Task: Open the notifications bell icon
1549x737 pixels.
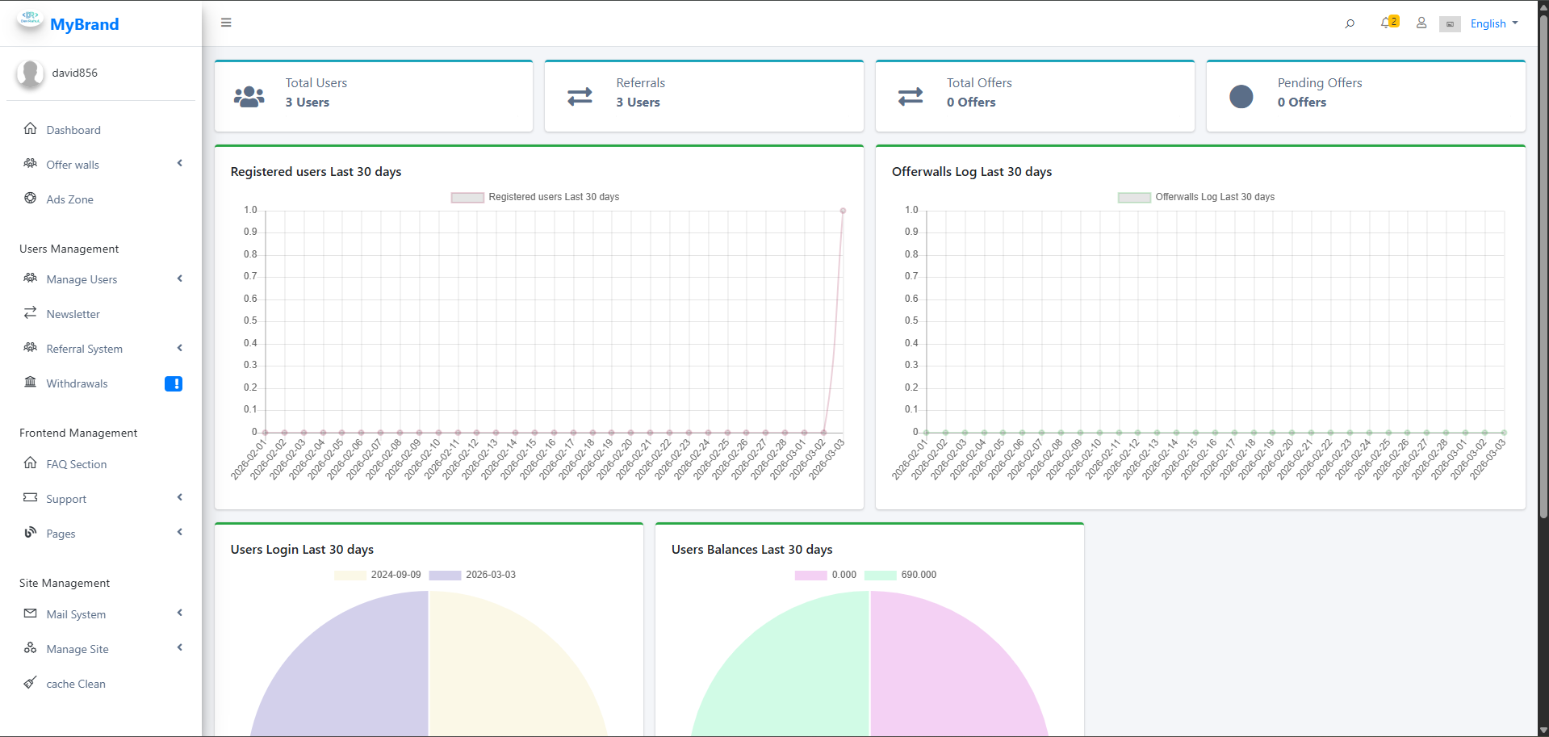Action: (1386, 23)
